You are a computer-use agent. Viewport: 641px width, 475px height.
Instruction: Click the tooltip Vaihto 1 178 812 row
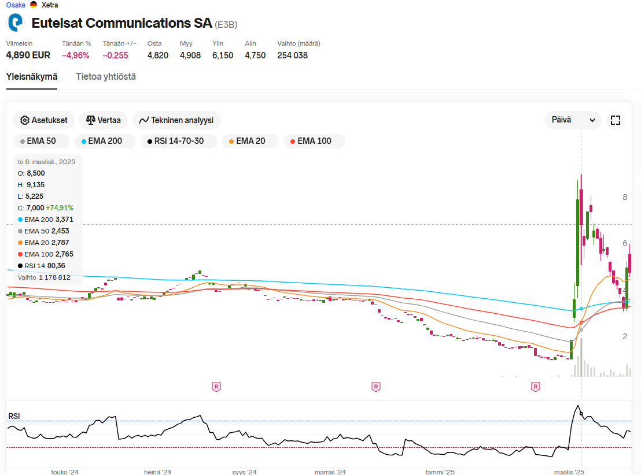(44, 277)
